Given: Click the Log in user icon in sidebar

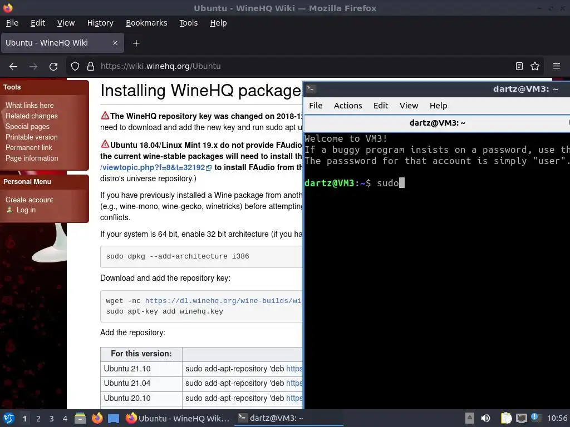Looking at the screenshot, I should (10, 210).
